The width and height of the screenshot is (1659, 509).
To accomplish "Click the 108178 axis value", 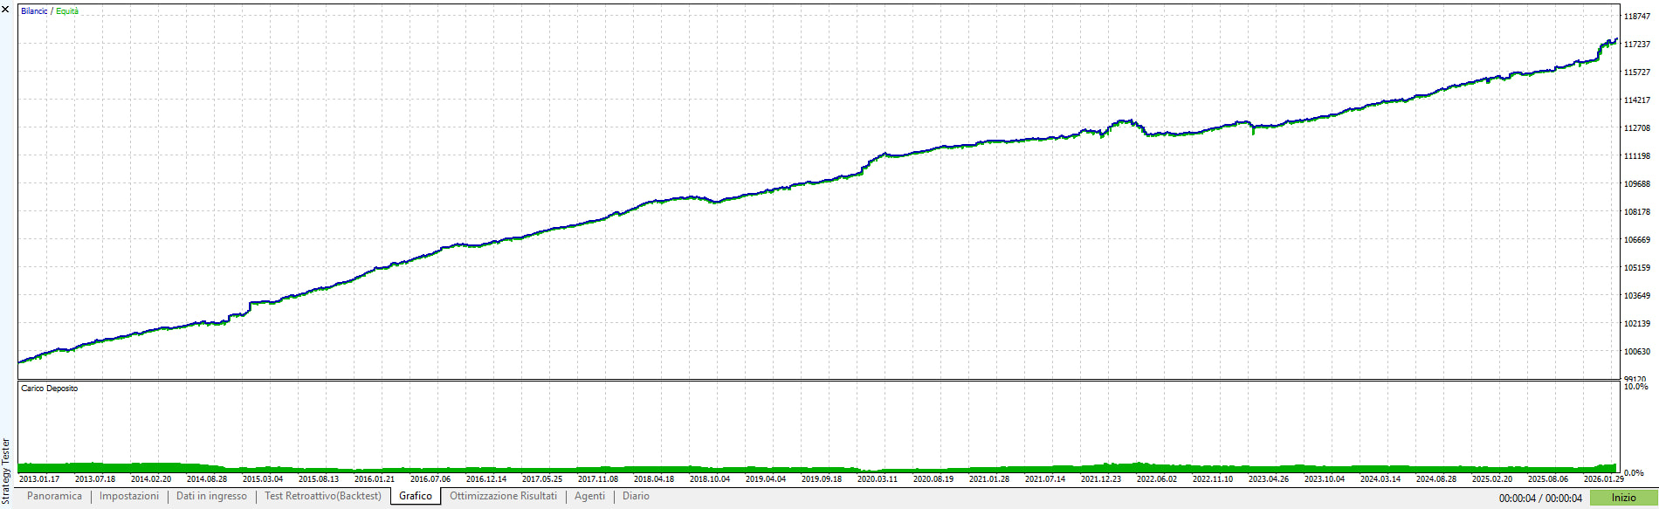I will tap(1636, 211).
